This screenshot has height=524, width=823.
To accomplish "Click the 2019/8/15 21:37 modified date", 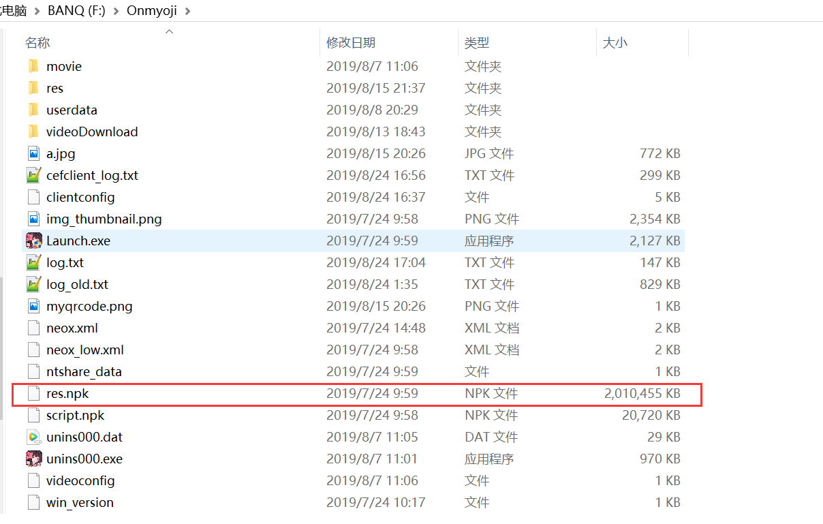I will [376, 88].
